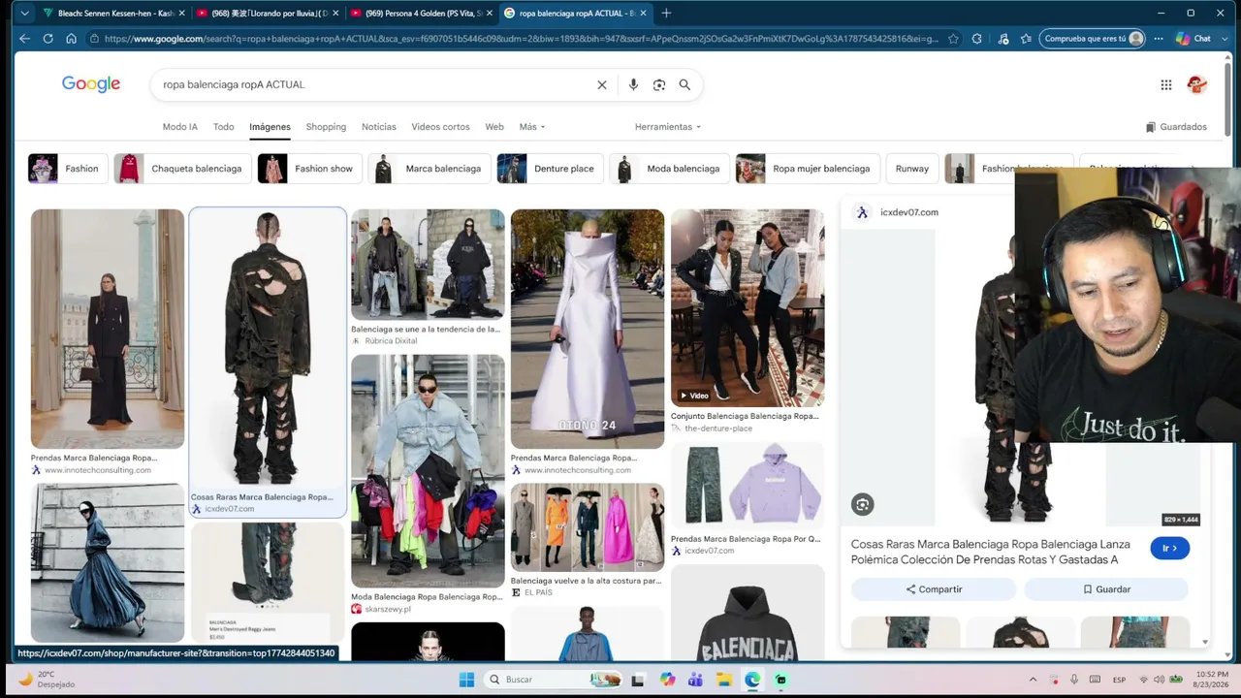
Task: Open Google Lens image search icon
Action: [659, 84]
